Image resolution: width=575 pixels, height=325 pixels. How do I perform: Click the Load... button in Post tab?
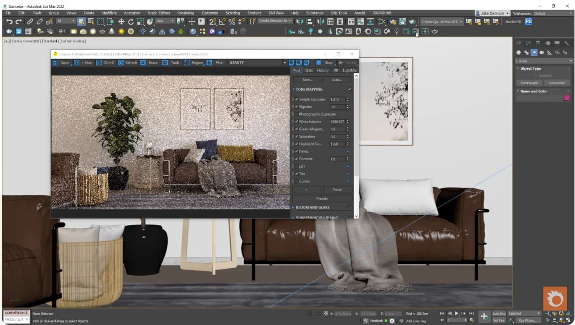pos(337,80)
